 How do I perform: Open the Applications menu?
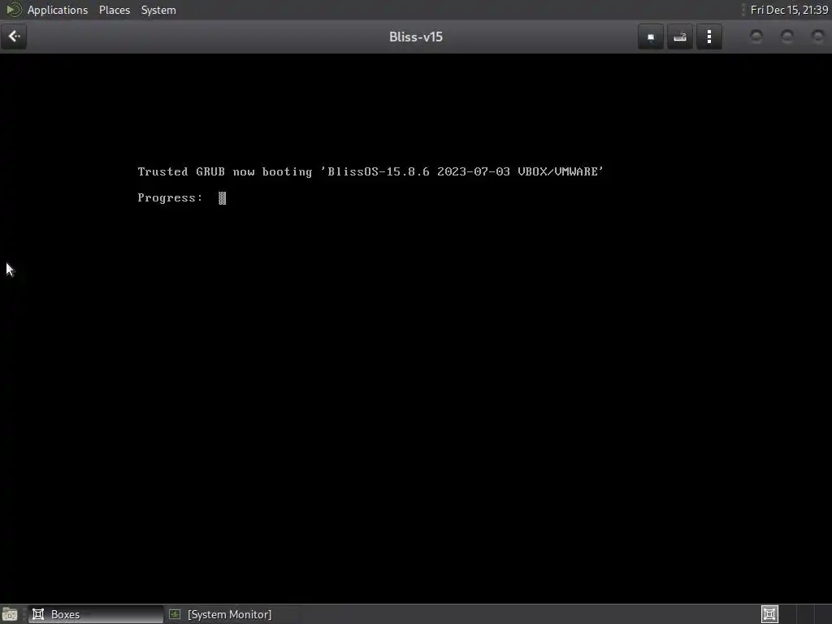coord(58,10)
